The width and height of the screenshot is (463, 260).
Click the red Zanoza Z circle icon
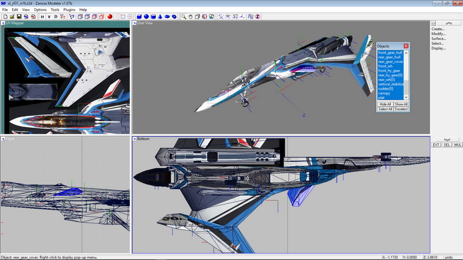pyautogui.click(x=258, y=17)
